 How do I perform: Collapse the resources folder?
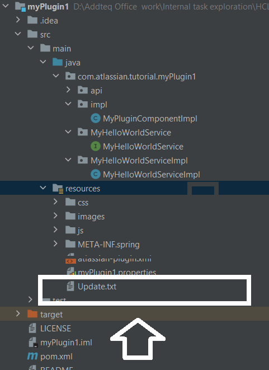(x=43, y=188)
